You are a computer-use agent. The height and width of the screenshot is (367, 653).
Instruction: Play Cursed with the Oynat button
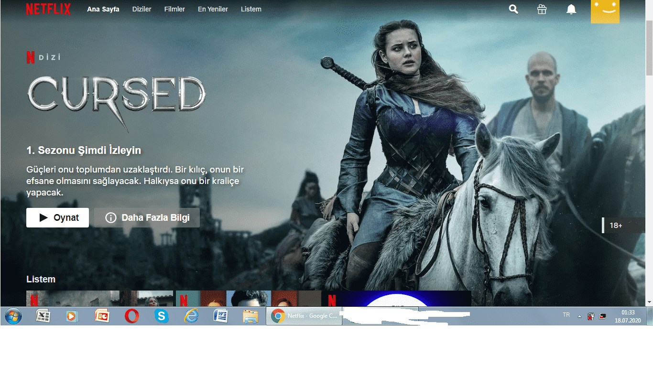57,217
